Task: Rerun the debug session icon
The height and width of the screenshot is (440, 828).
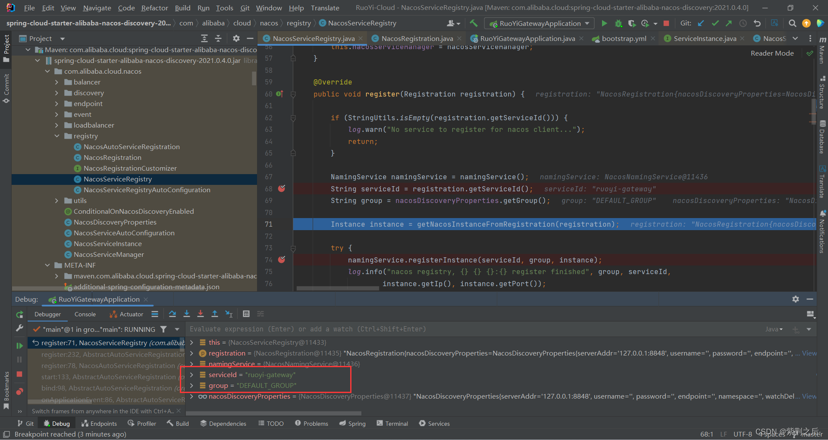Action: (x=19, y=315)
